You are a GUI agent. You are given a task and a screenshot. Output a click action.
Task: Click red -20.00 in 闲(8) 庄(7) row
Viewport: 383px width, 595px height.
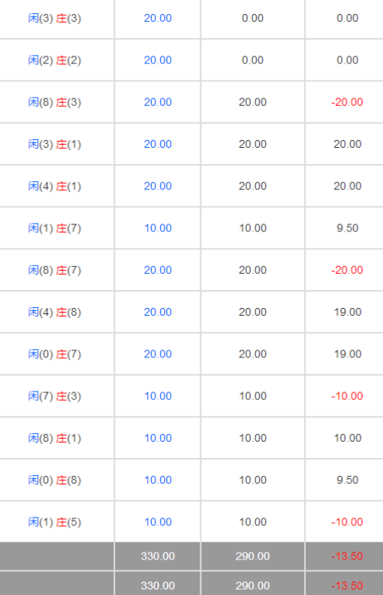click(x=347, y=270)
